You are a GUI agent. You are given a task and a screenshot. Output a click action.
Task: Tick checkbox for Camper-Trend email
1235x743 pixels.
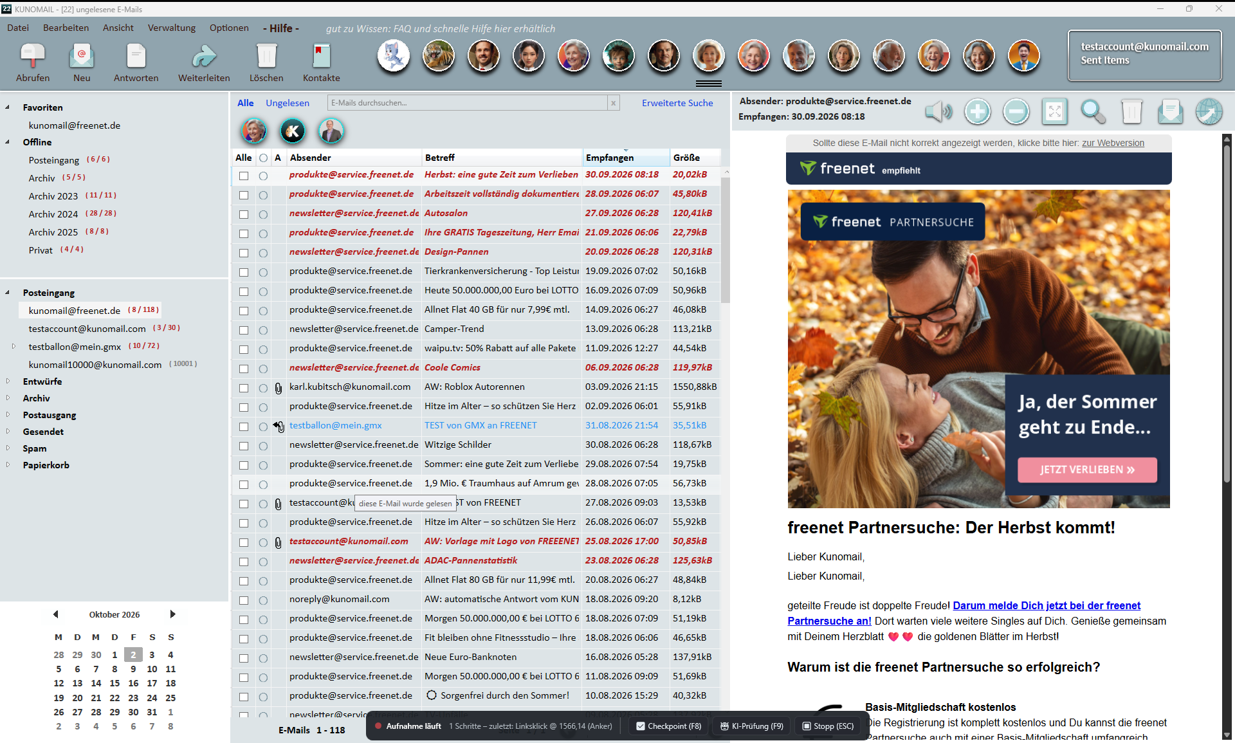(x=244, y=330)
